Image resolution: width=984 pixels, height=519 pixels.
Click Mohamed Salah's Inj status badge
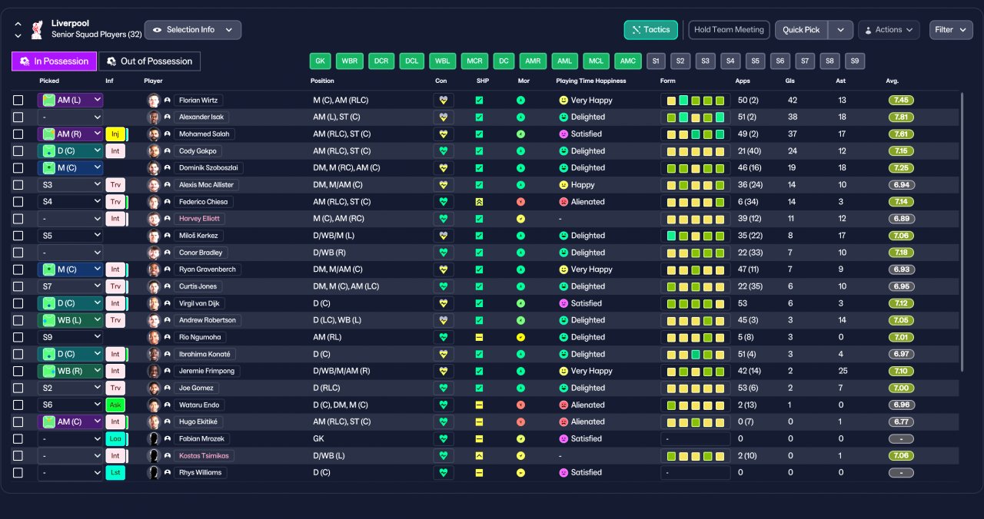click(x=115, y=134)
